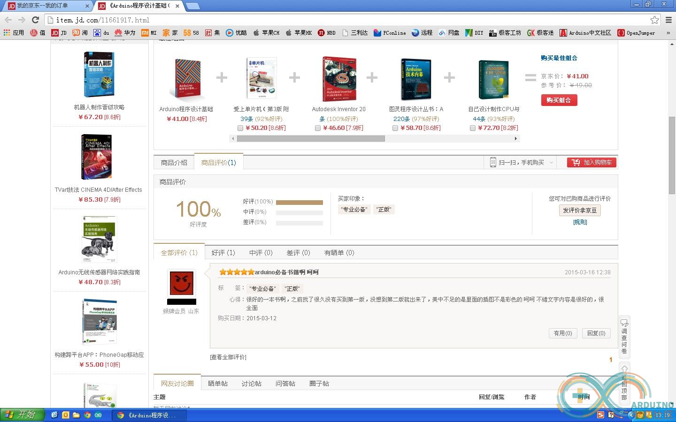Open the 购买最佳组合 link
The image size is (676, 422).
[x=559, y=58]
